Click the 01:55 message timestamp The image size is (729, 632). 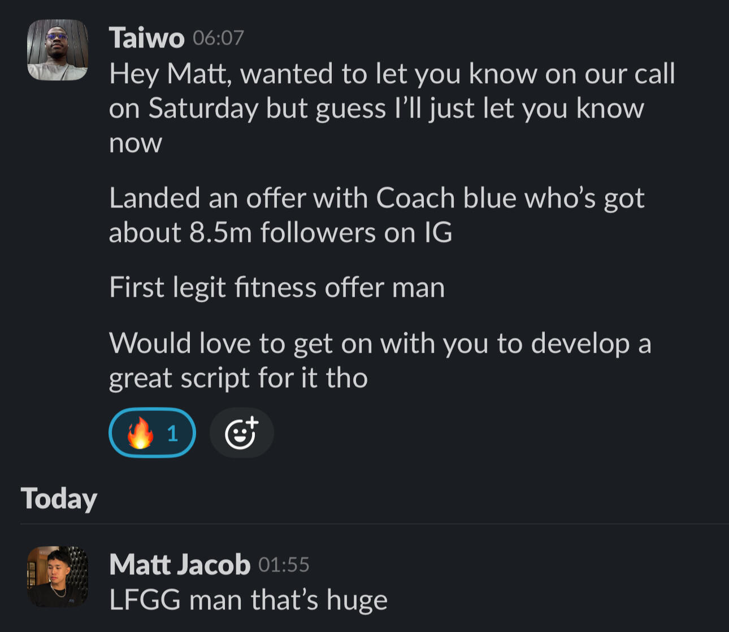(x=284, y=565)
